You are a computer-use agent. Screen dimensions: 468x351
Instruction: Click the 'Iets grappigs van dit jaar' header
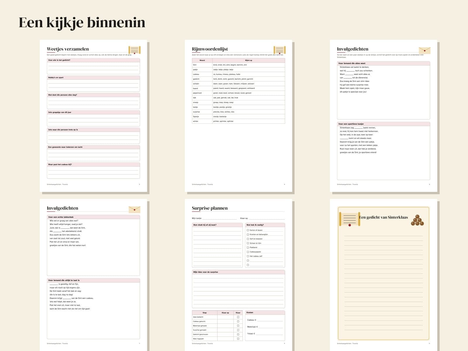click(93, 112)
